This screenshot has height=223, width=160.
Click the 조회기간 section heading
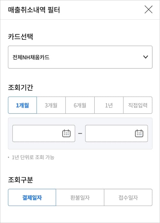click(x=20, y=87)
